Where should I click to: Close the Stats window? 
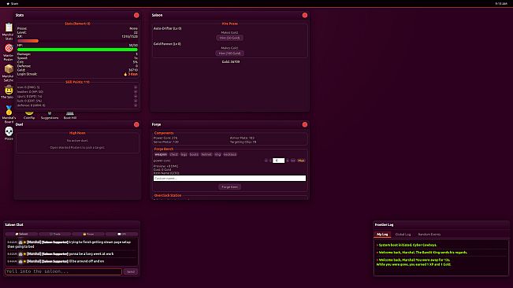pos(136,16)
